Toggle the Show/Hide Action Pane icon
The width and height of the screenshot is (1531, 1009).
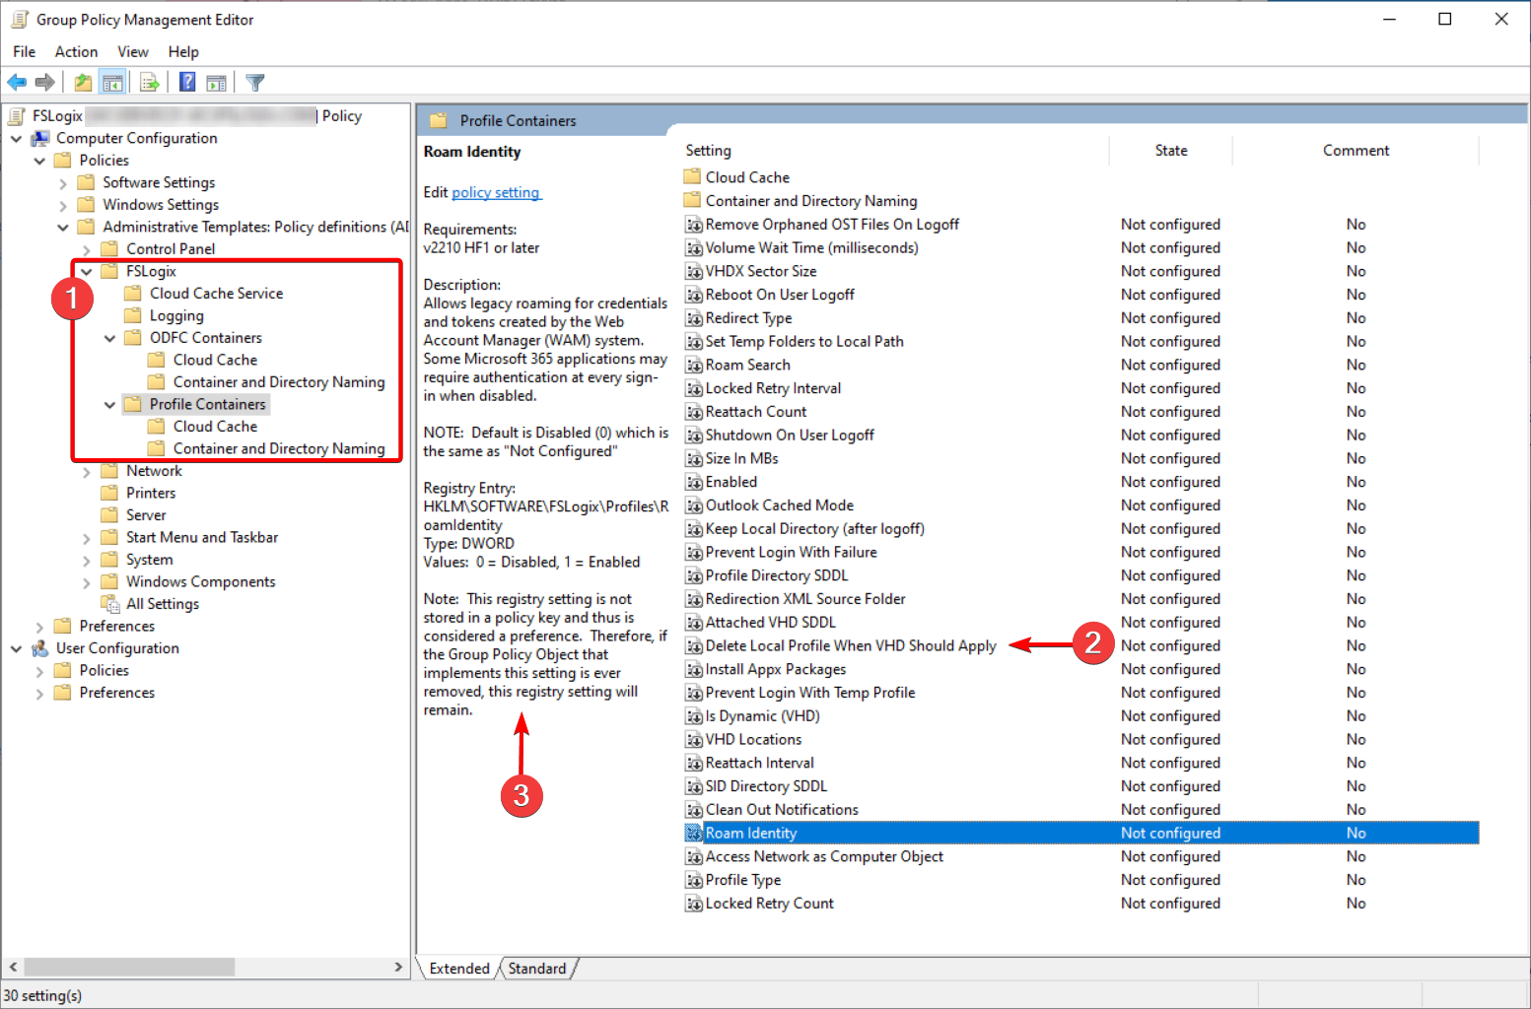pyautogui.click(x=216, y=83)
